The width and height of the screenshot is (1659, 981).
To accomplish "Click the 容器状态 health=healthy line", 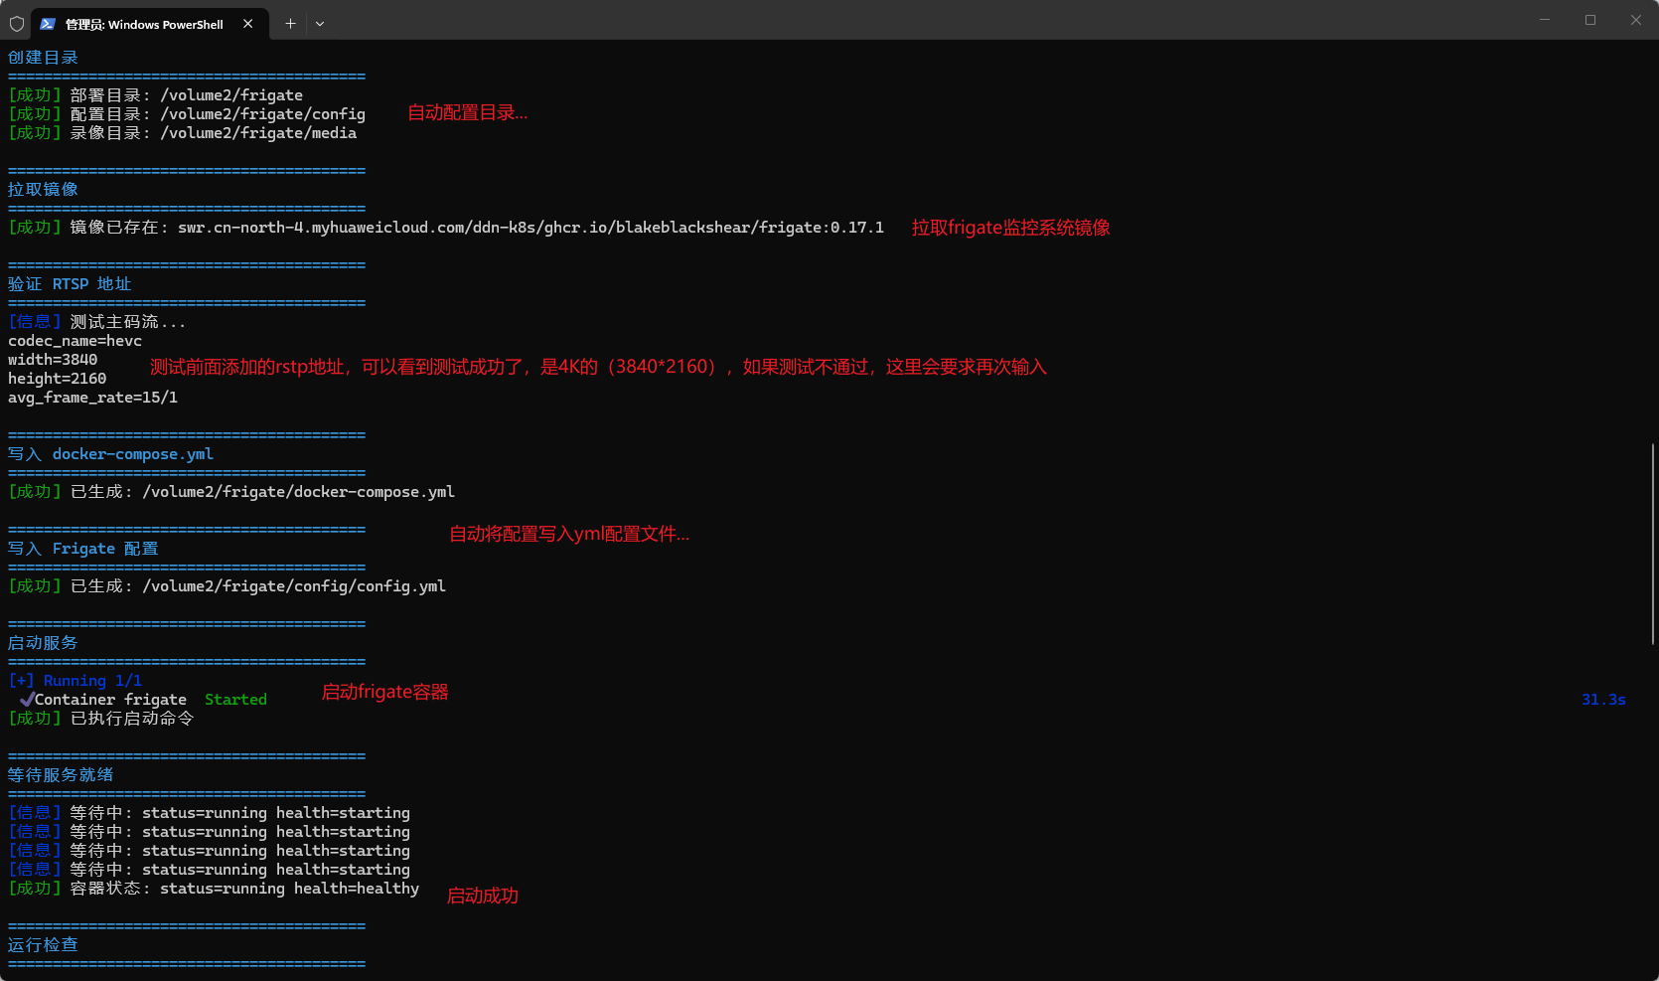I will click(214, 889).
